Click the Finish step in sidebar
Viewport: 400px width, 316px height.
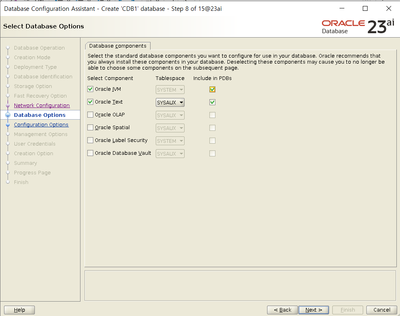point(21,182)
